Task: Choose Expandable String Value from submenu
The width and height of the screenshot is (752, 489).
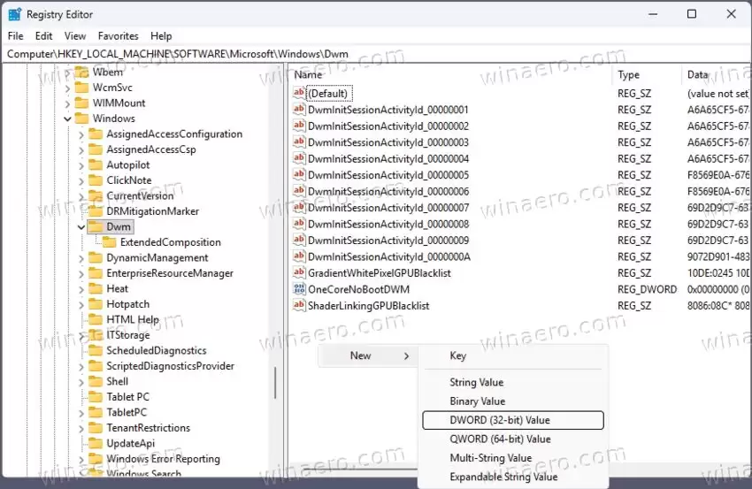Action: [x=512, y=477]
